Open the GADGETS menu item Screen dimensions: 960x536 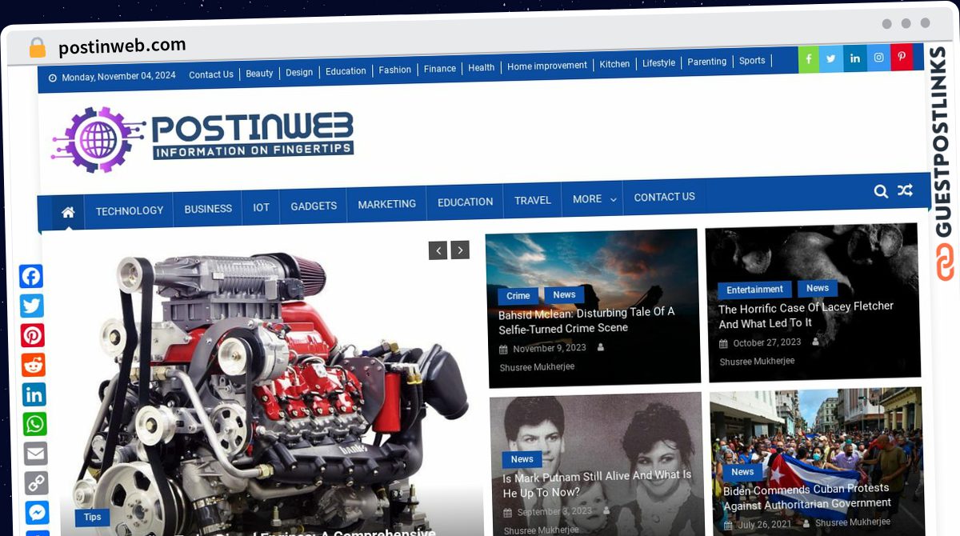[314, 206]
